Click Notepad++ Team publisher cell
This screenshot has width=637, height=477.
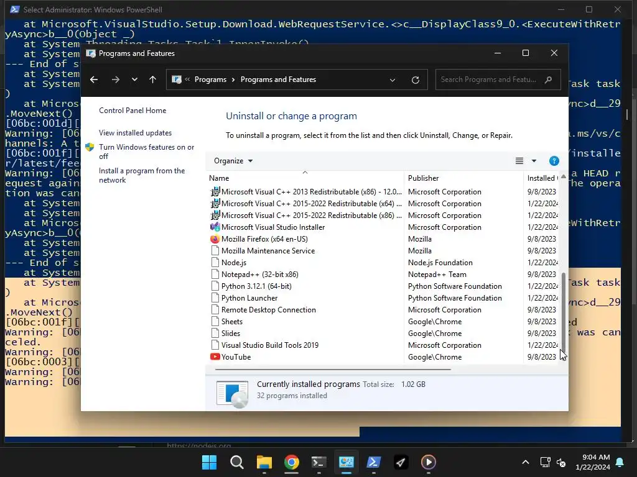(x=437, y=274)
